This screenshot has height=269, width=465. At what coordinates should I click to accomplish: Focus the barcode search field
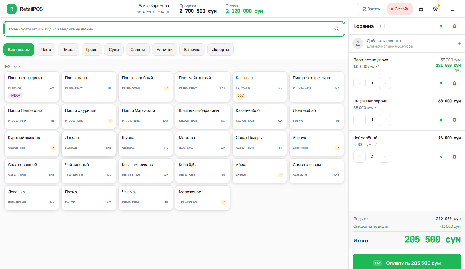174,29
